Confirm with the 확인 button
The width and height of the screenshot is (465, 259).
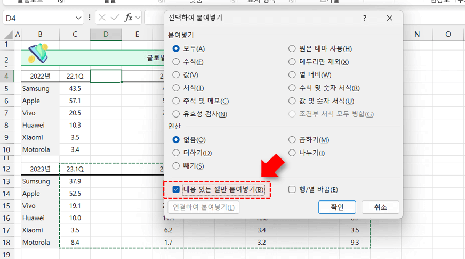click(x=337, y=207)
